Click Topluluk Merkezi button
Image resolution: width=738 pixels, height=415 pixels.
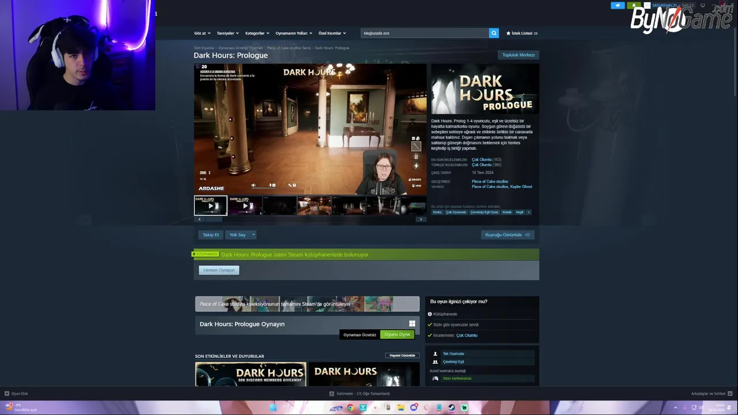click(518, 55)
